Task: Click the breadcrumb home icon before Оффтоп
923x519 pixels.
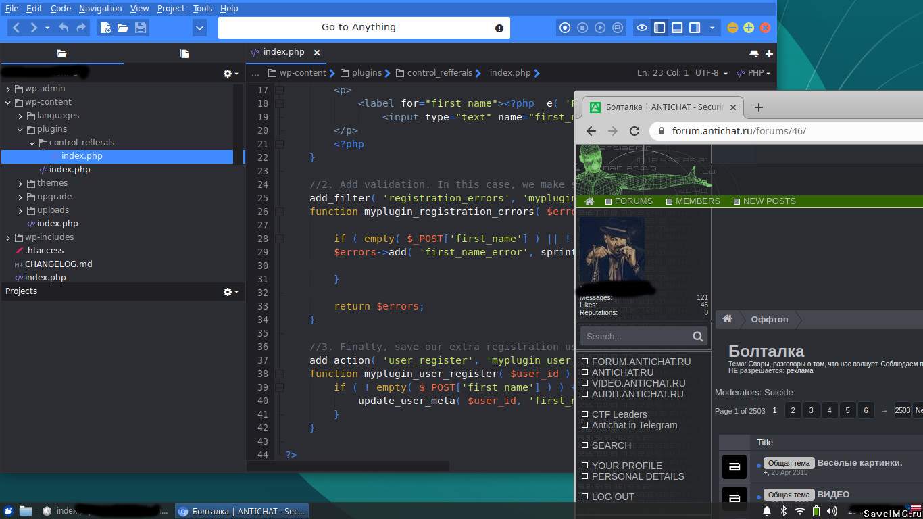Action: pos(728,319)
